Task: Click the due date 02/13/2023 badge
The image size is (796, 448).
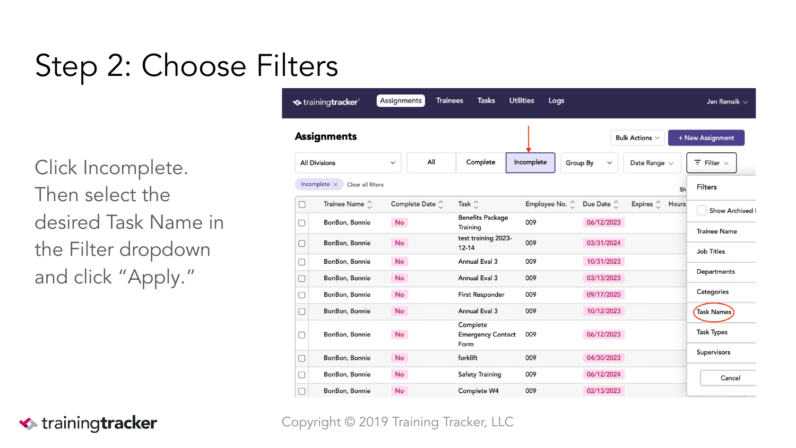Action: coord(603,391)
